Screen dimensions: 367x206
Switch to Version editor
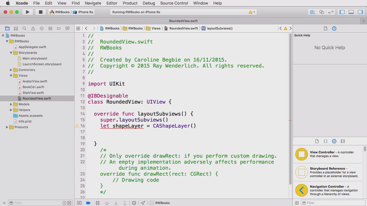(x=331, y=12)
